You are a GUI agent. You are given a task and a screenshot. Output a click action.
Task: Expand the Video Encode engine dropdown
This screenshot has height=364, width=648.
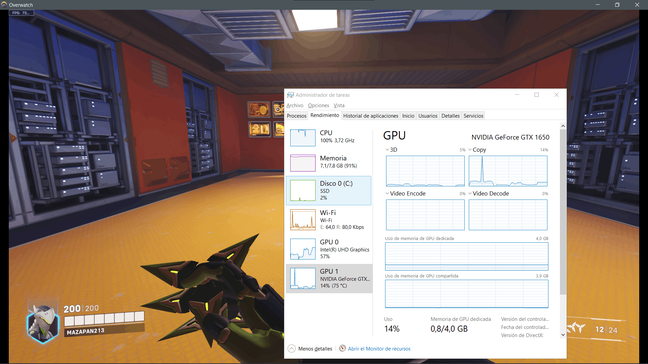click(x=387, y=193)
